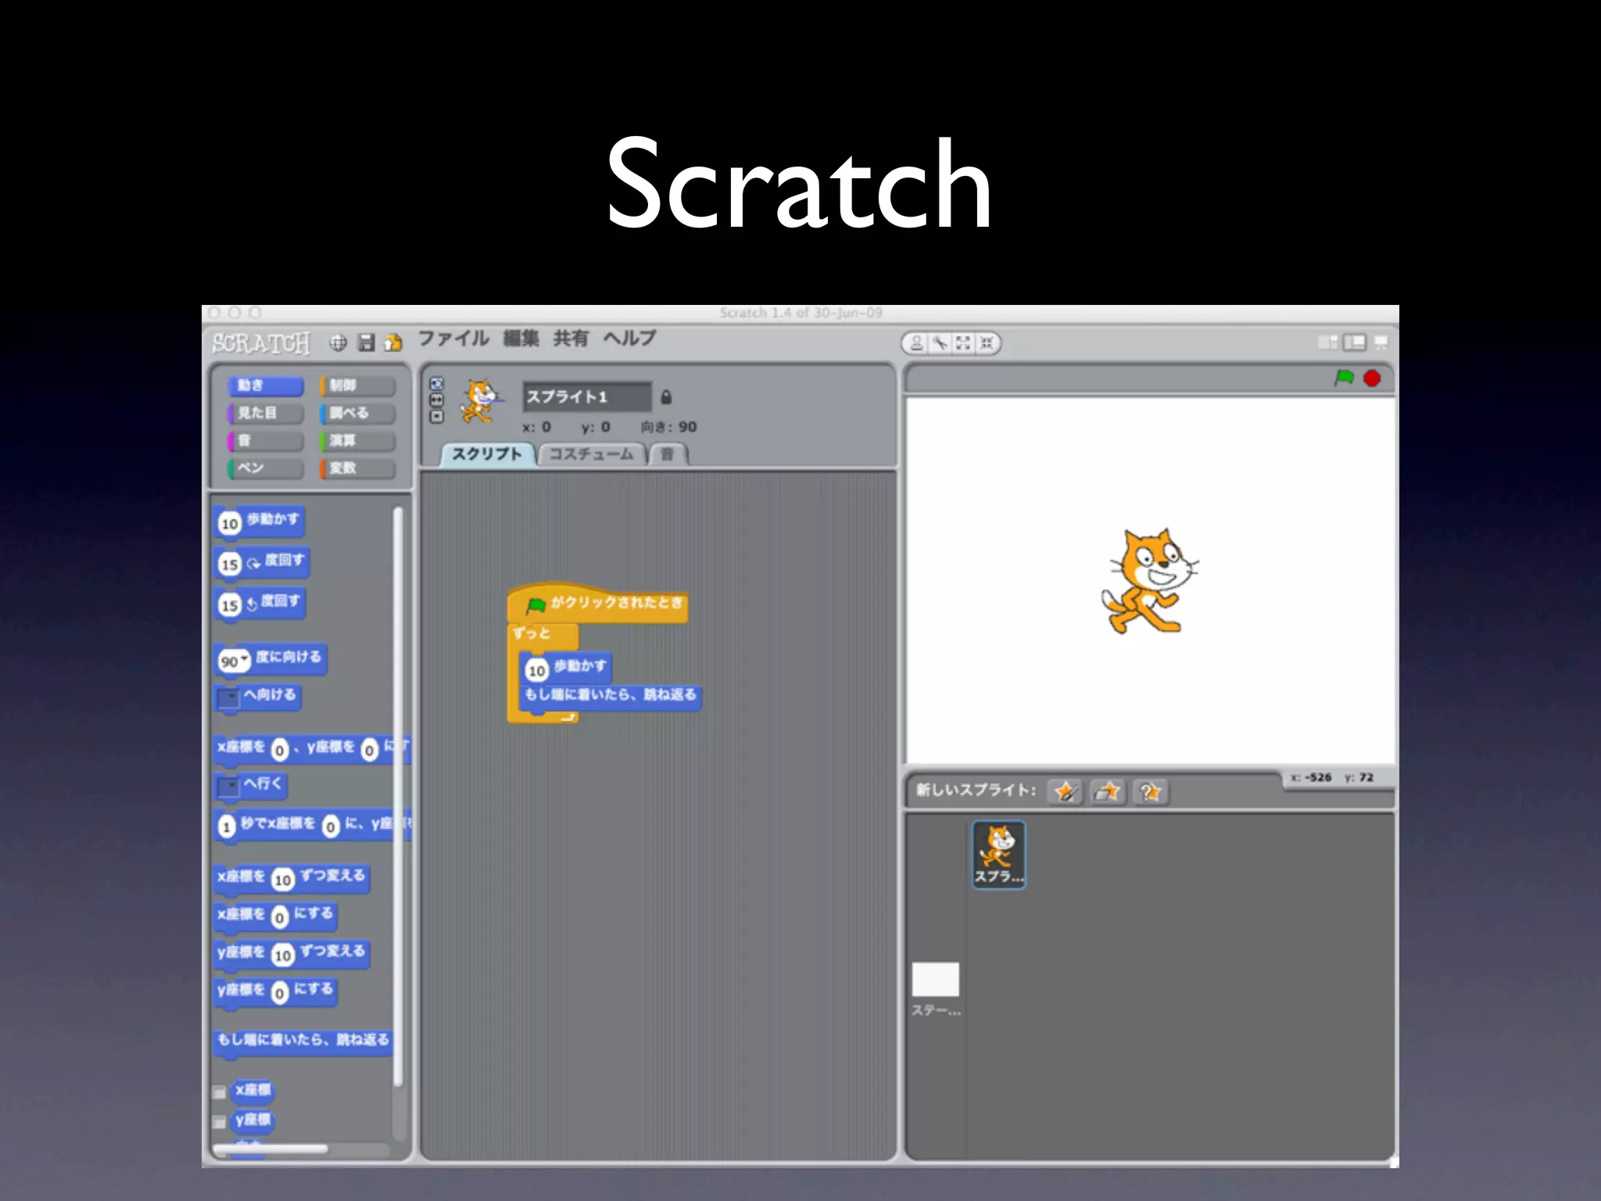This screenshot has height=1201, width=1601.
Task: Click the x座標を 0 、y座標を 0 block
Action: (311, 749)
